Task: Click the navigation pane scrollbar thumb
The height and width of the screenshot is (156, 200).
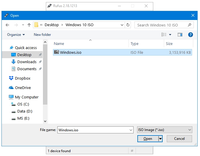Action: tap(45, 74)
